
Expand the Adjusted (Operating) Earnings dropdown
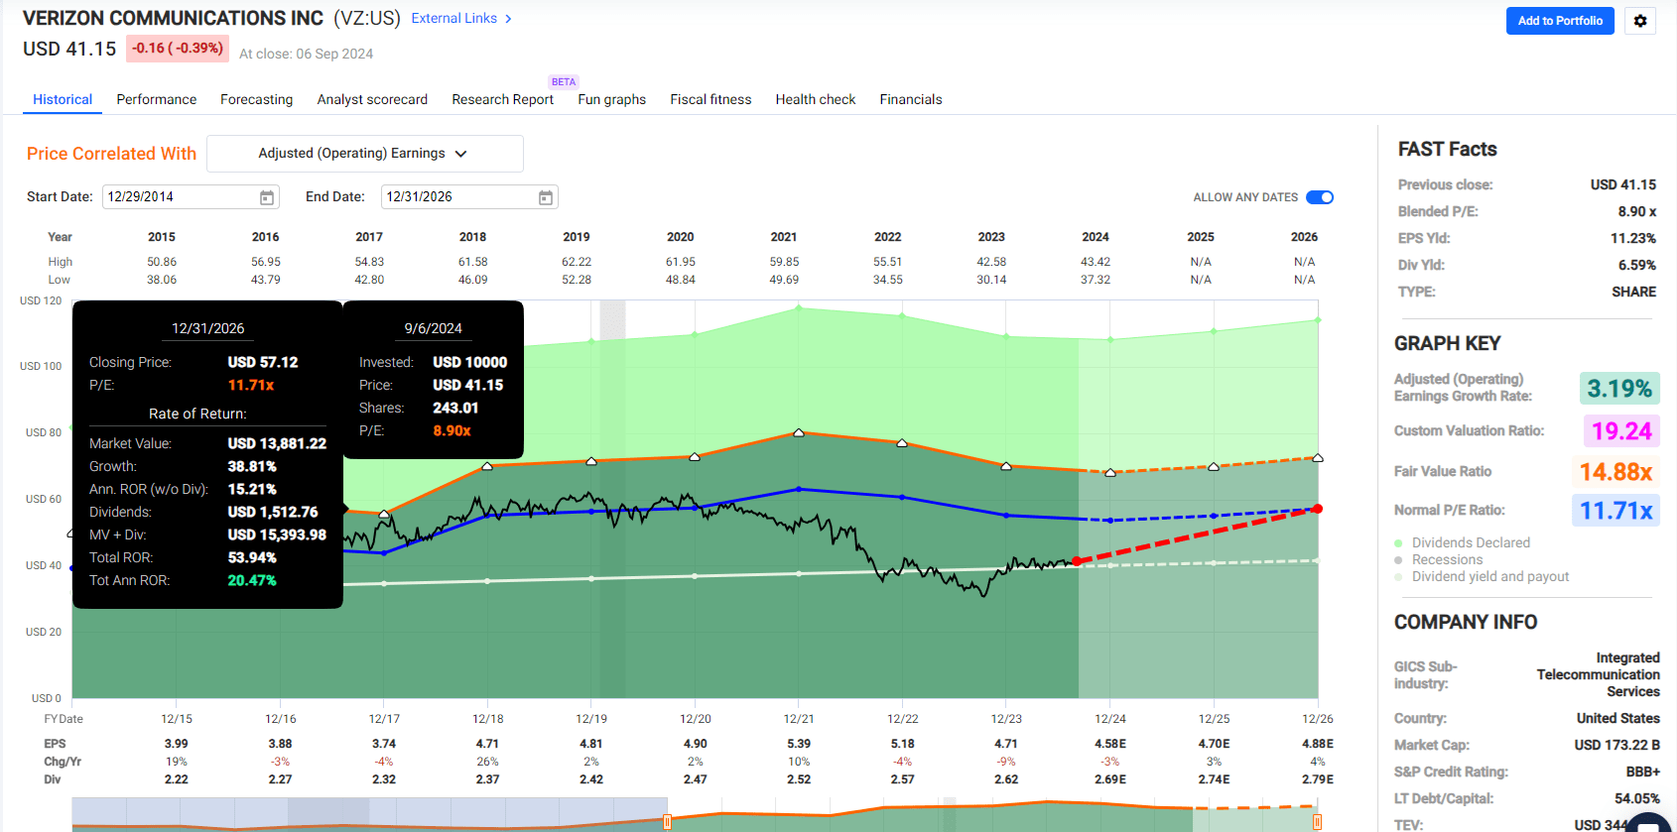(364, 154)
